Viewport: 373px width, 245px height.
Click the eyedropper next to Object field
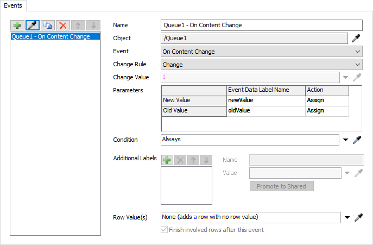357,38
